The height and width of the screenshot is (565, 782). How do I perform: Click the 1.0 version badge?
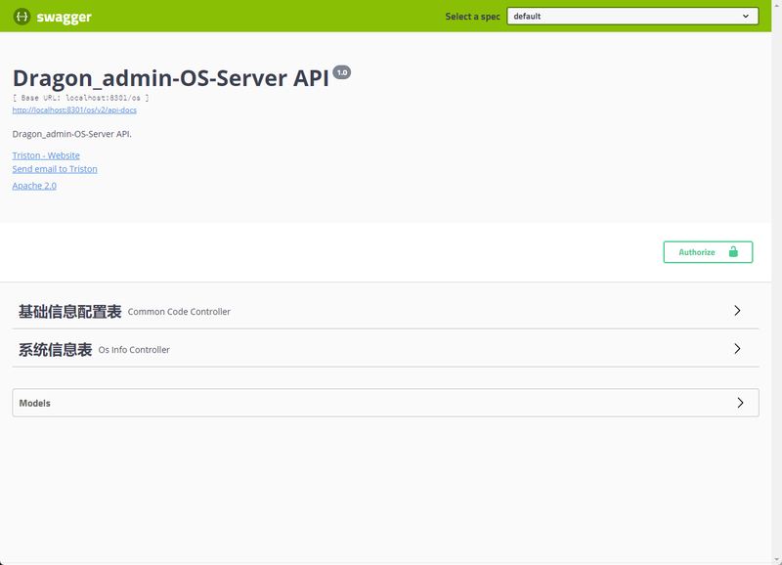341,72
